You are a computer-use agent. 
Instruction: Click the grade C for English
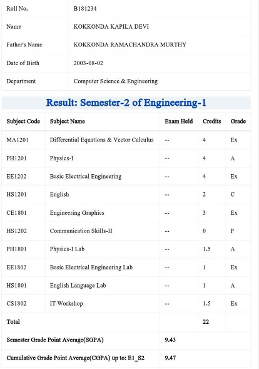(x=233, y=195)
